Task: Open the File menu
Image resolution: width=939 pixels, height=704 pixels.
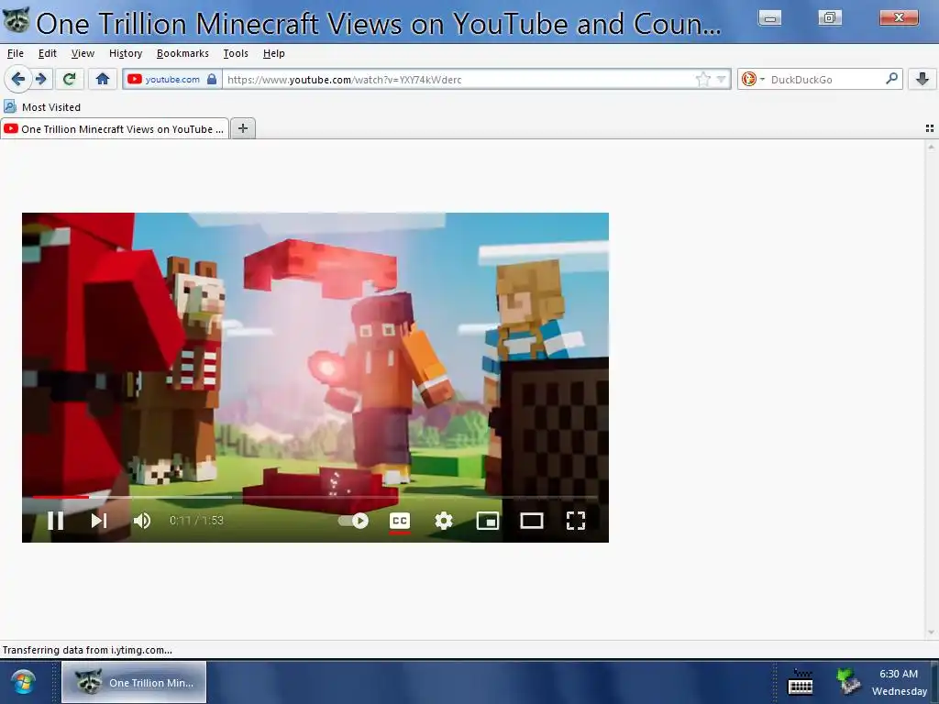Action: click(16, 53)
